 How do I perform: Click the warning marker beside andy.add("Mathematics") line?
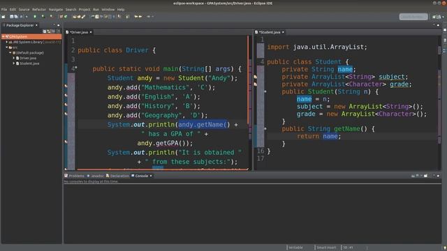pos(66,86)
